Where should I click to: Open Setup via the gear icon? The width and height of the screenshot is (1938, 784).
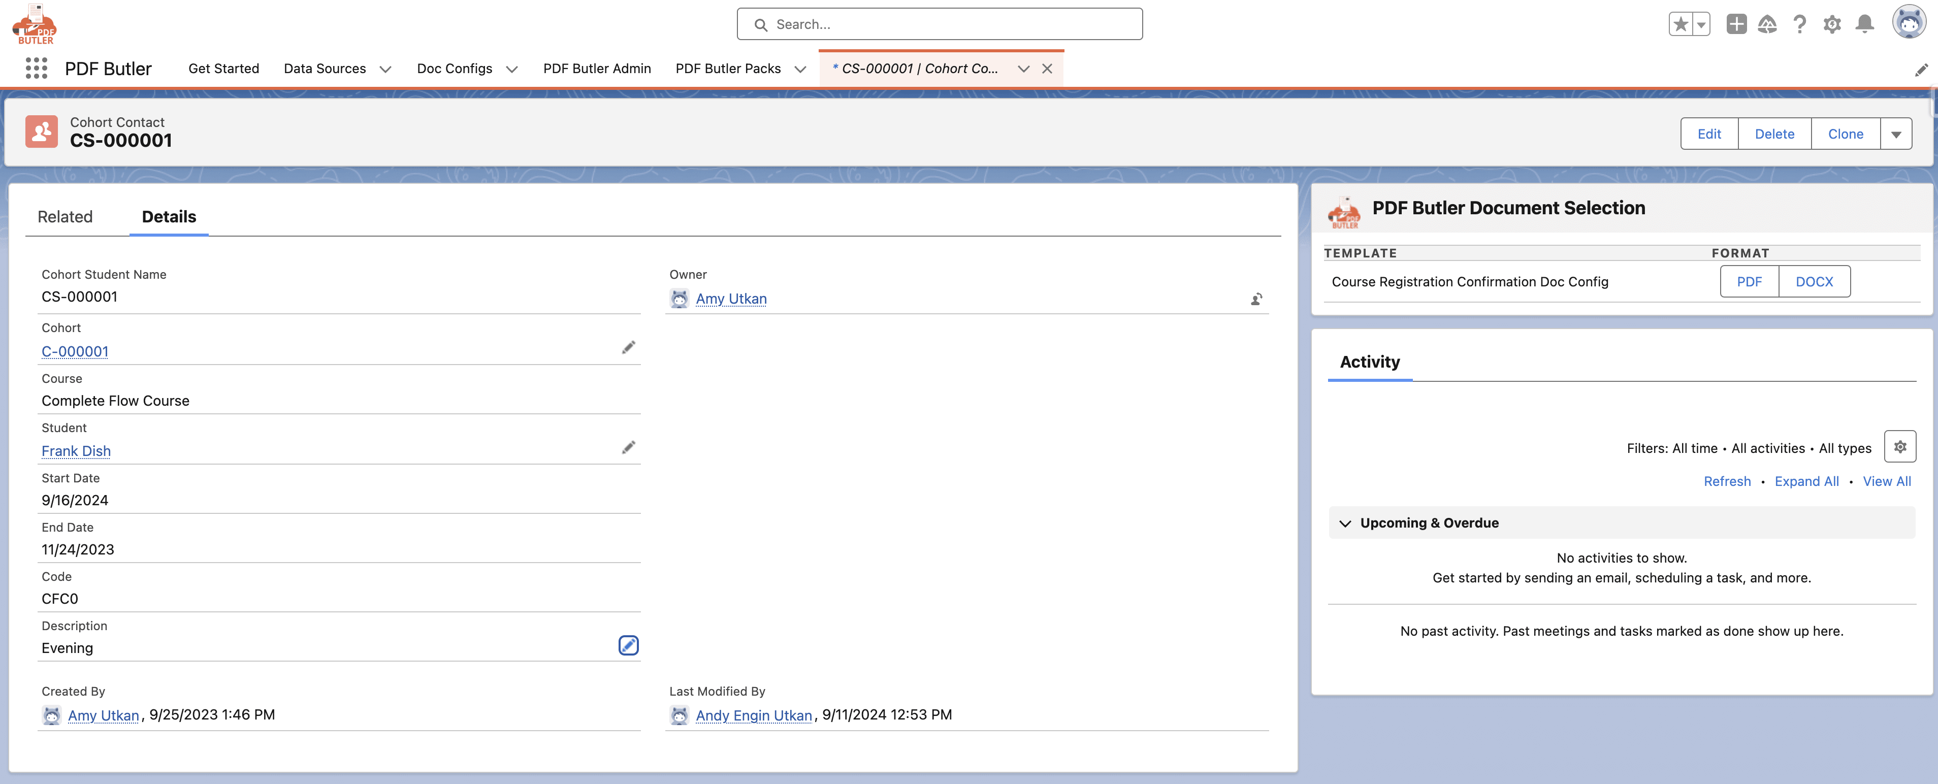[1832, 23]
